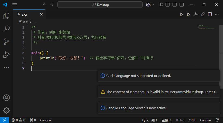Toggle the primary side bar
This screenshot has width=223, height=123.
168,5
